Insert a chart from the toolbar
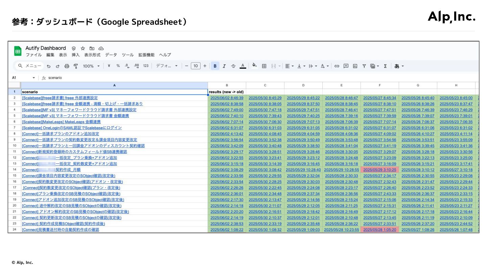 [x=355, y=66]
